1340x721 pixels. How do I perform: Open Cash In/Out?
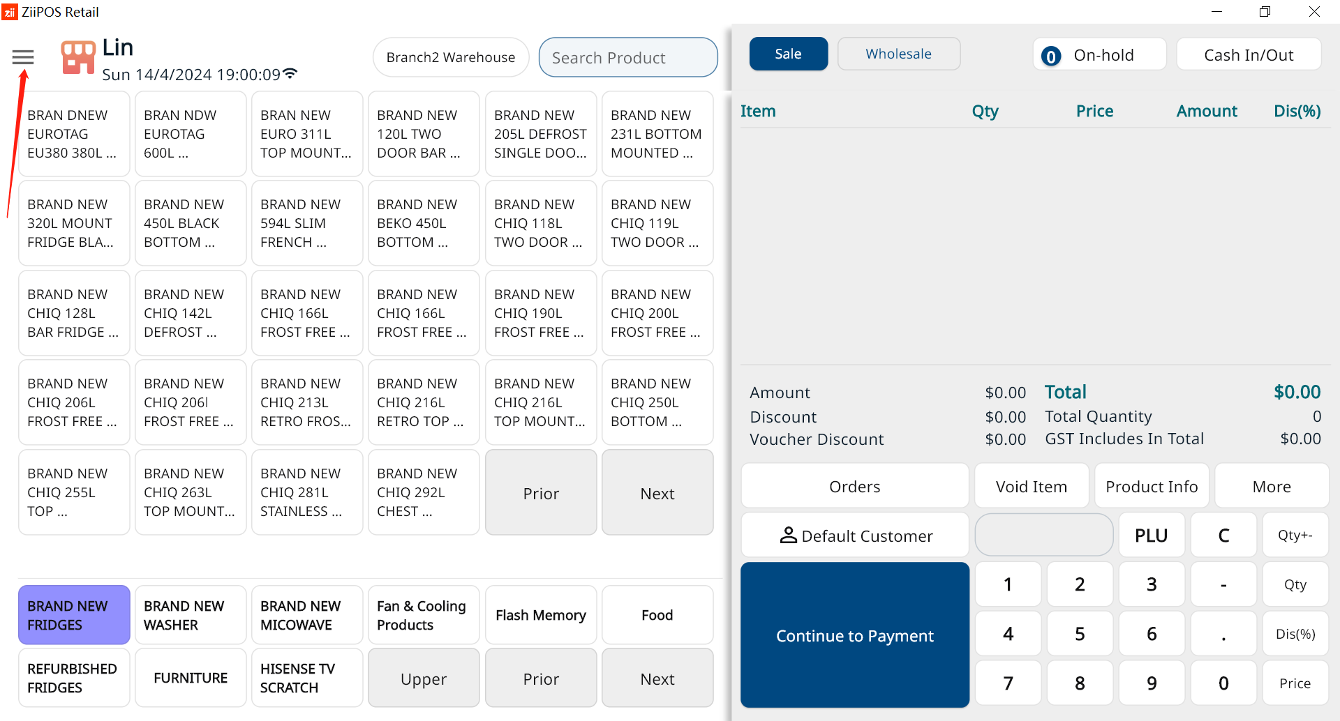pyautogui.click(x=1249, y=54)
